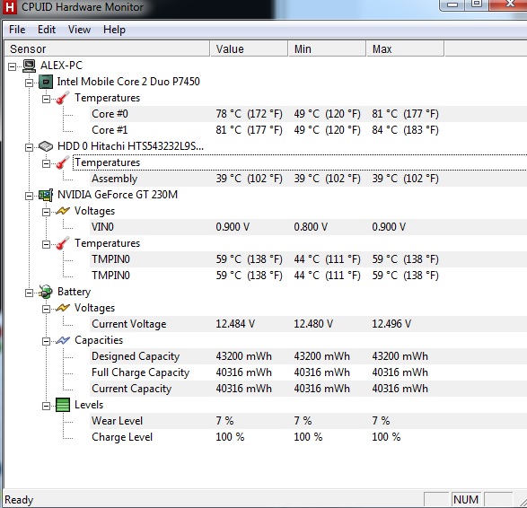Open the View menu
Screen dimensions: 527x508
79,30
